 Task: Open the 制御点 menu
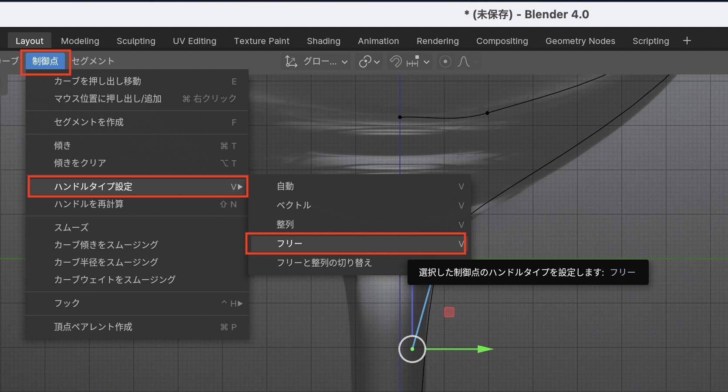pos(45,61)
